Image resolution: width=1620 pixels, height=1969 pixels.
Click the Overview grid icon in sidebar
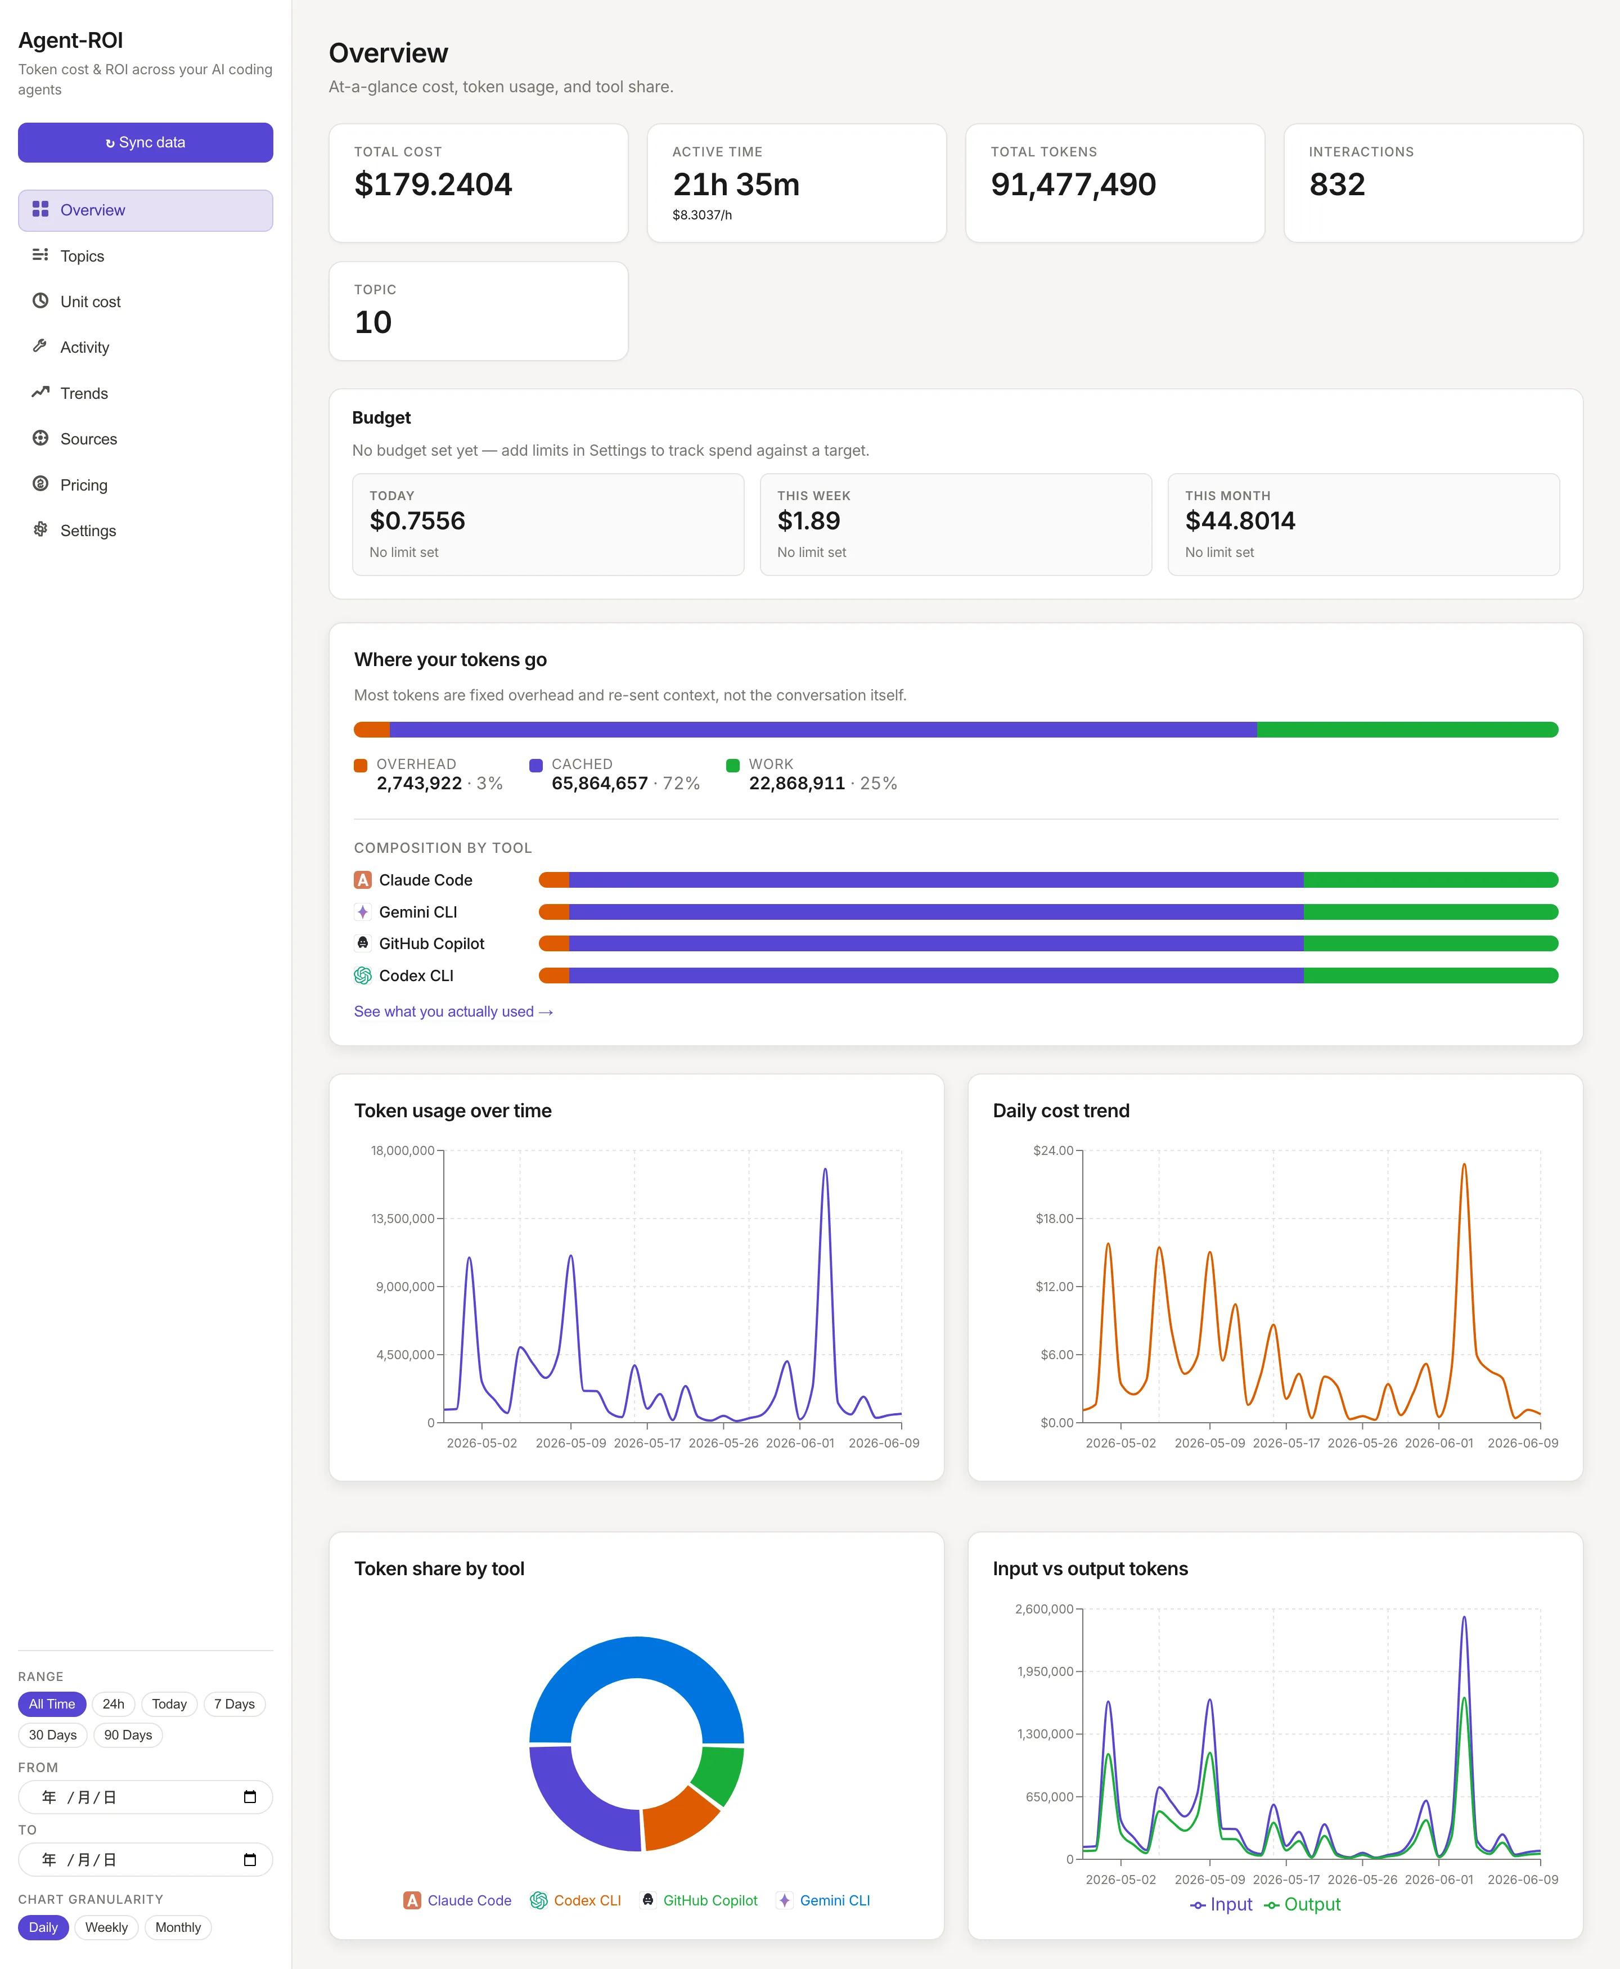(40, 209)
